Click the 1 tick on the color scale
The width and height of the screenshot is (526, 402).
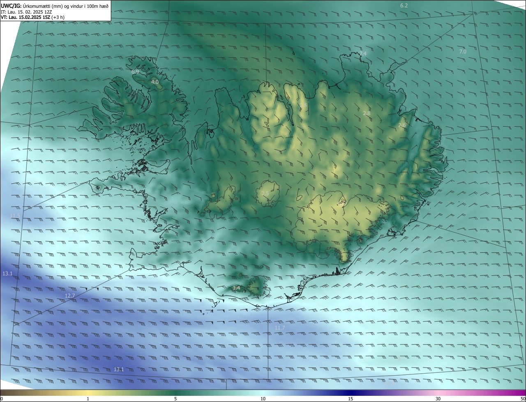click(x=88, y=399)
